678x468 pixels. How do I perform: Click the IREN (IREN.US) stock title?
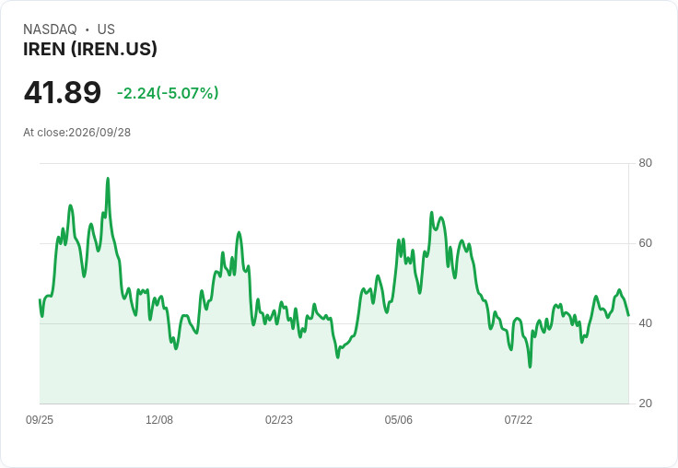[90, 49]
